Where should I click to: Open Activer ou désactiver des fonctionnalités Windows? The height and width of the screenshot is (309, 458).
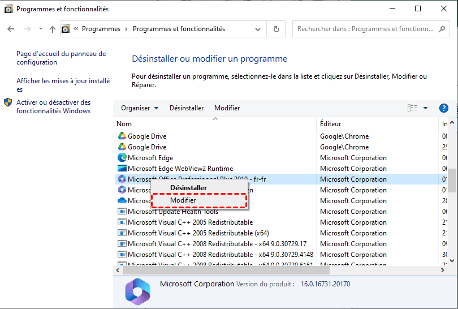click(54, 106)
